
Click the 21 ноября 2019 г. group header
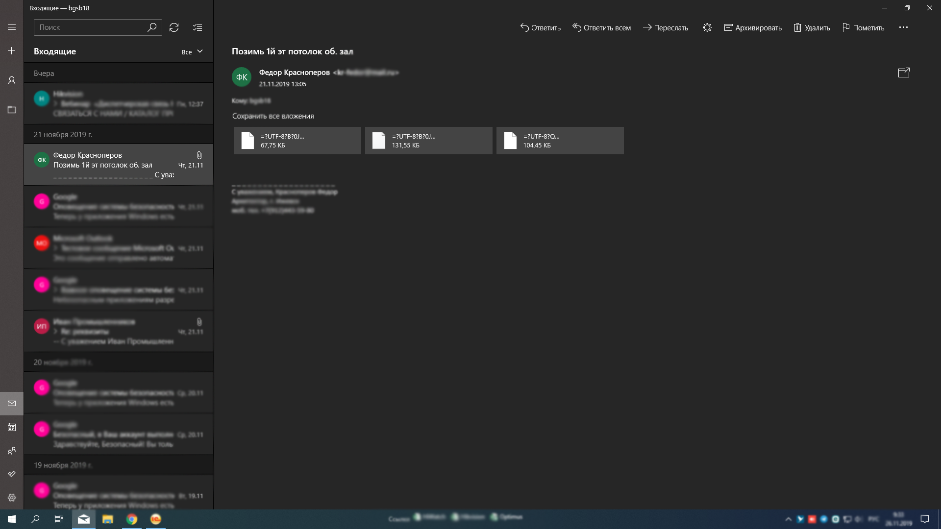(x=119, y=134)
